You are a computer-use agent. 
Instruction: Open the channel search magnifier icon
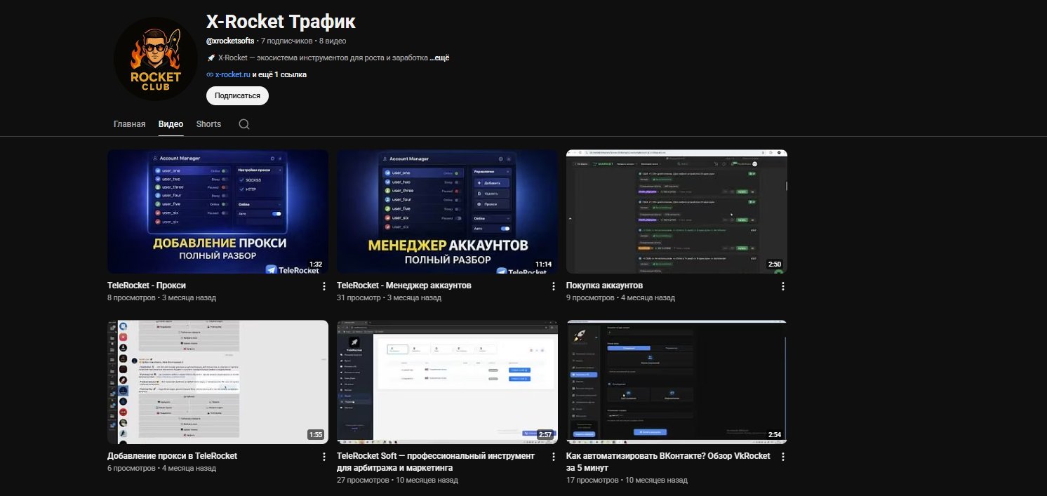tap(244, 124)
